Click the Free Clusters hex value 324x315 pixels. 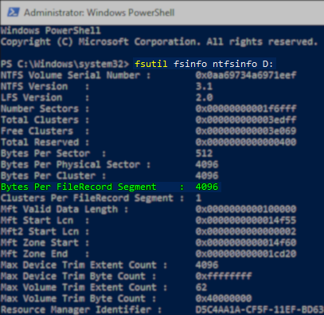point(246,131)
